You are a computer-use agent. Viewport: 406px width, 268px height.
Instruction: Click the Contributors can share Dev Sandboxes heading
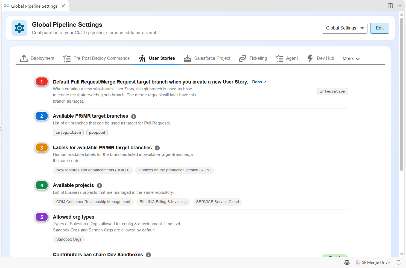tap(98, 255)
